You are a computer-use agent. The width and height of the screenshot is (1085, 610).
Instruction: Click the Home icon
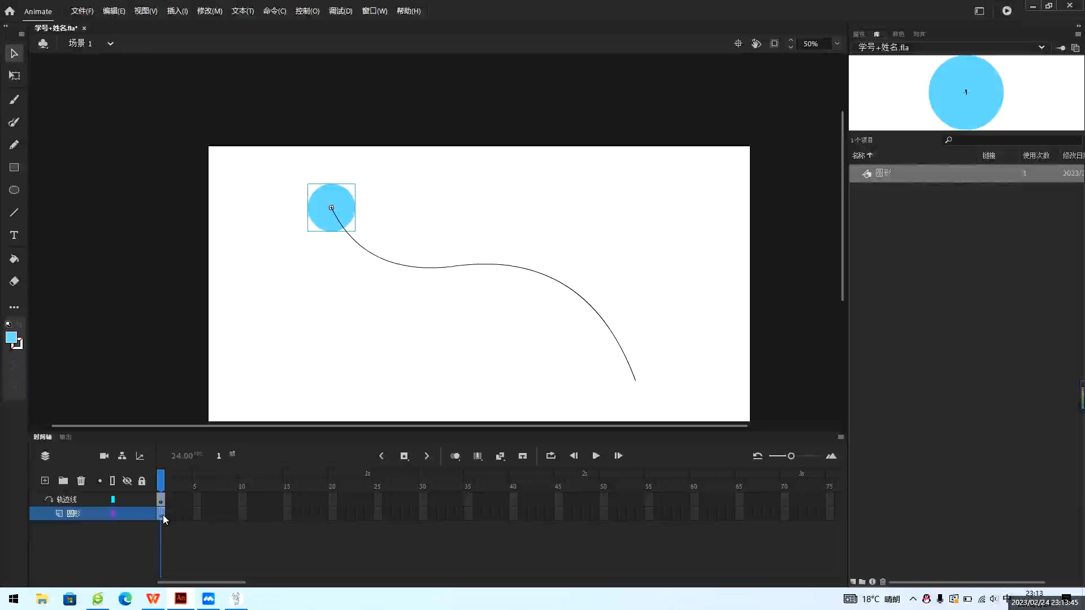click(10, 11)
